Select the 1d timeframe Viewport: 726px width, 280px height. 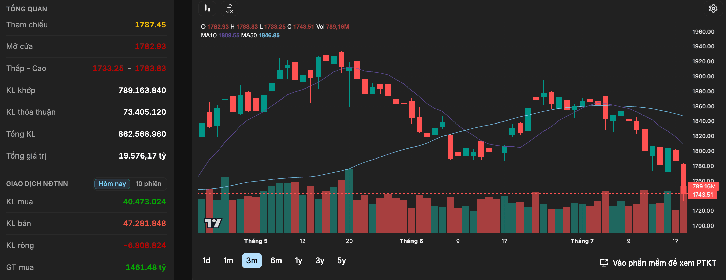(206, 260)
